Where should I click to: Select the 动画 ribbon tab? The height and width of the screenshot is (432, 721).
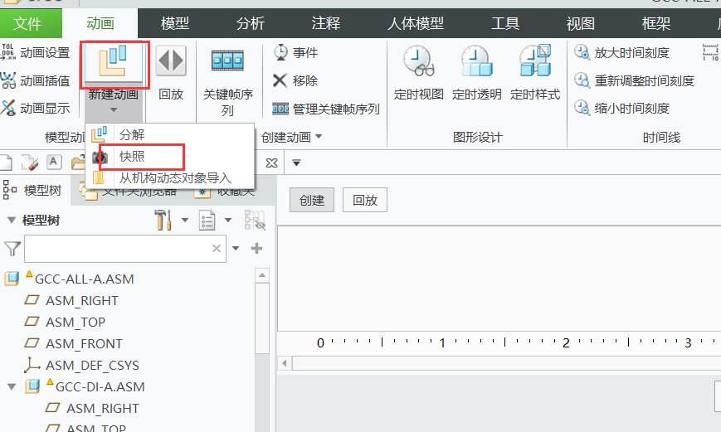tap(100, 23)
